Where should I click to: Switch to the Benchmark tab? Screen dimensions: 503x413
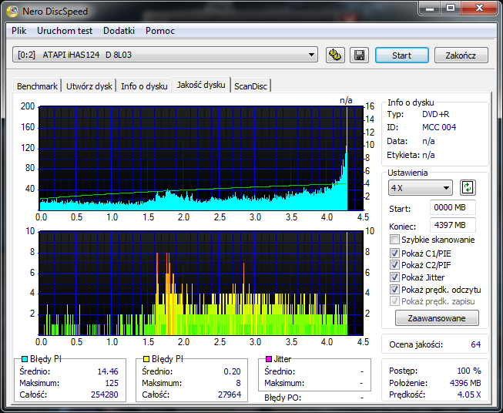pos(37,86)
